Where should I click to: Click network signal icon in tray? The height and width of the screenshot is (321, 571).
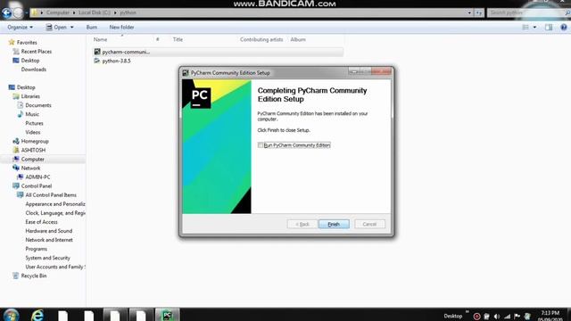pos(507,317)
